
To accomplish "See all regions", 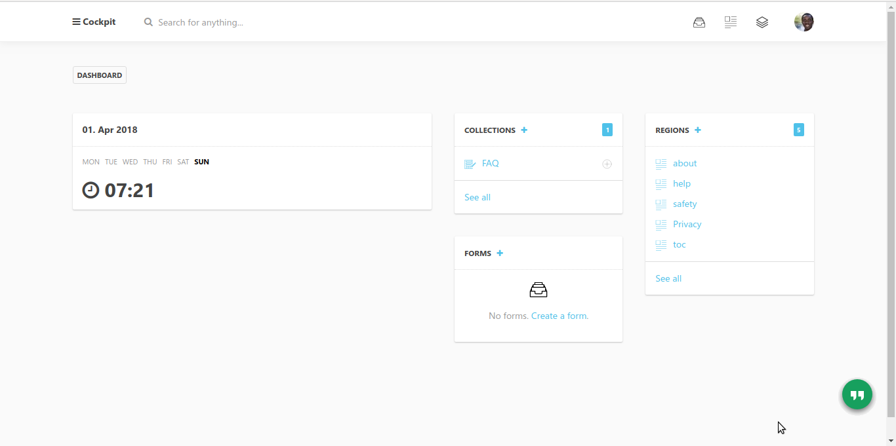I will coord(668,278).
